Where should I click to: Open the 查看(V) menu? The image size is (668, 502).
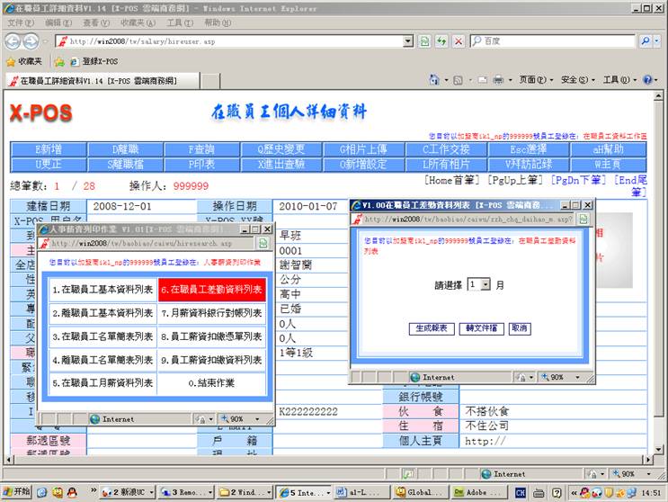coord(96,22)
